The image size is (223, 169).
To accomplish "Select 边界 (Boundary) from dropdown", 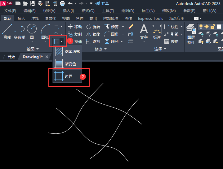I will (67, 76).
